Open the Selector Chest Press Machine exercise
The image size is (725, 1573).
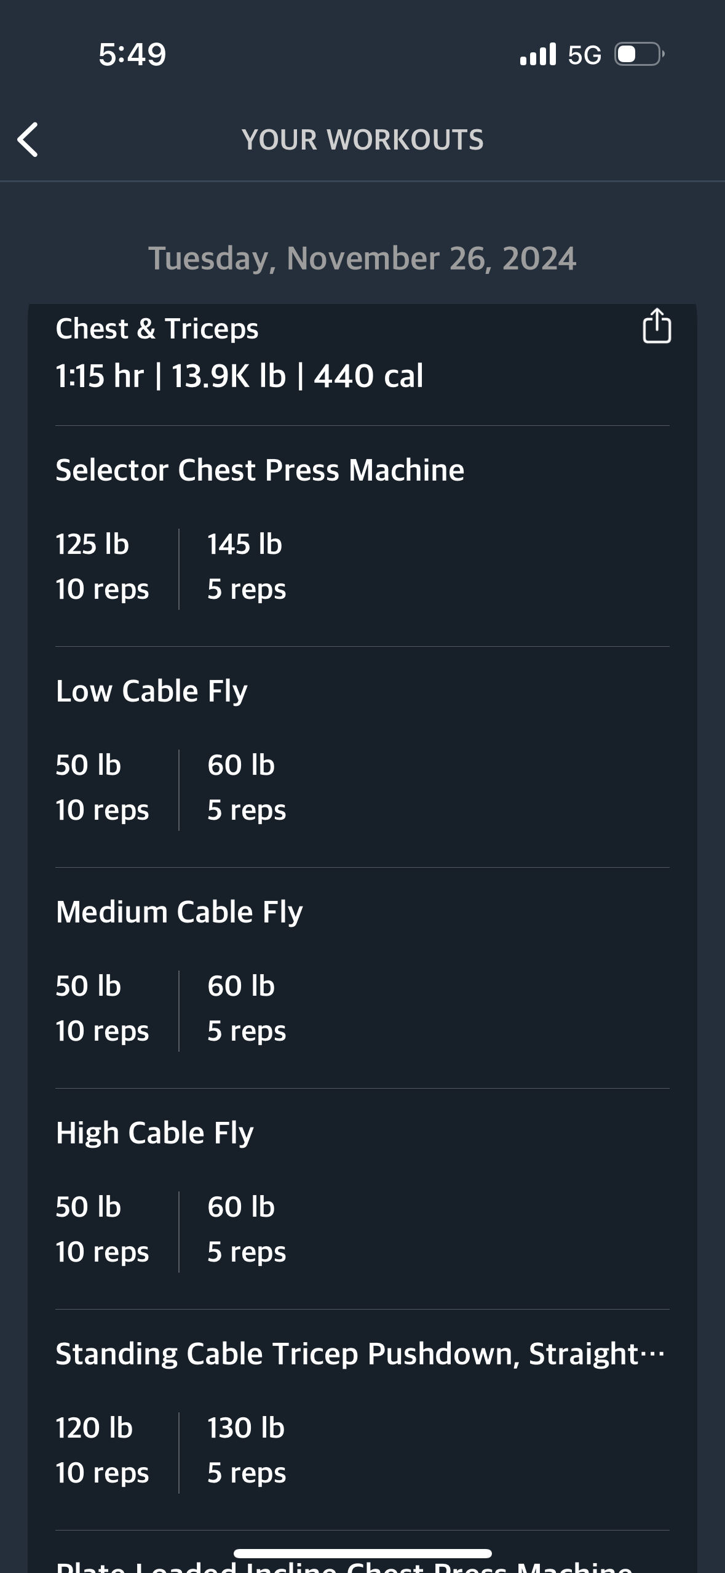point(259,470)
